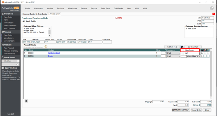
Task: Choose Warehouse from the popup menu
Action: pyautogui.click(x=190, y=50)
